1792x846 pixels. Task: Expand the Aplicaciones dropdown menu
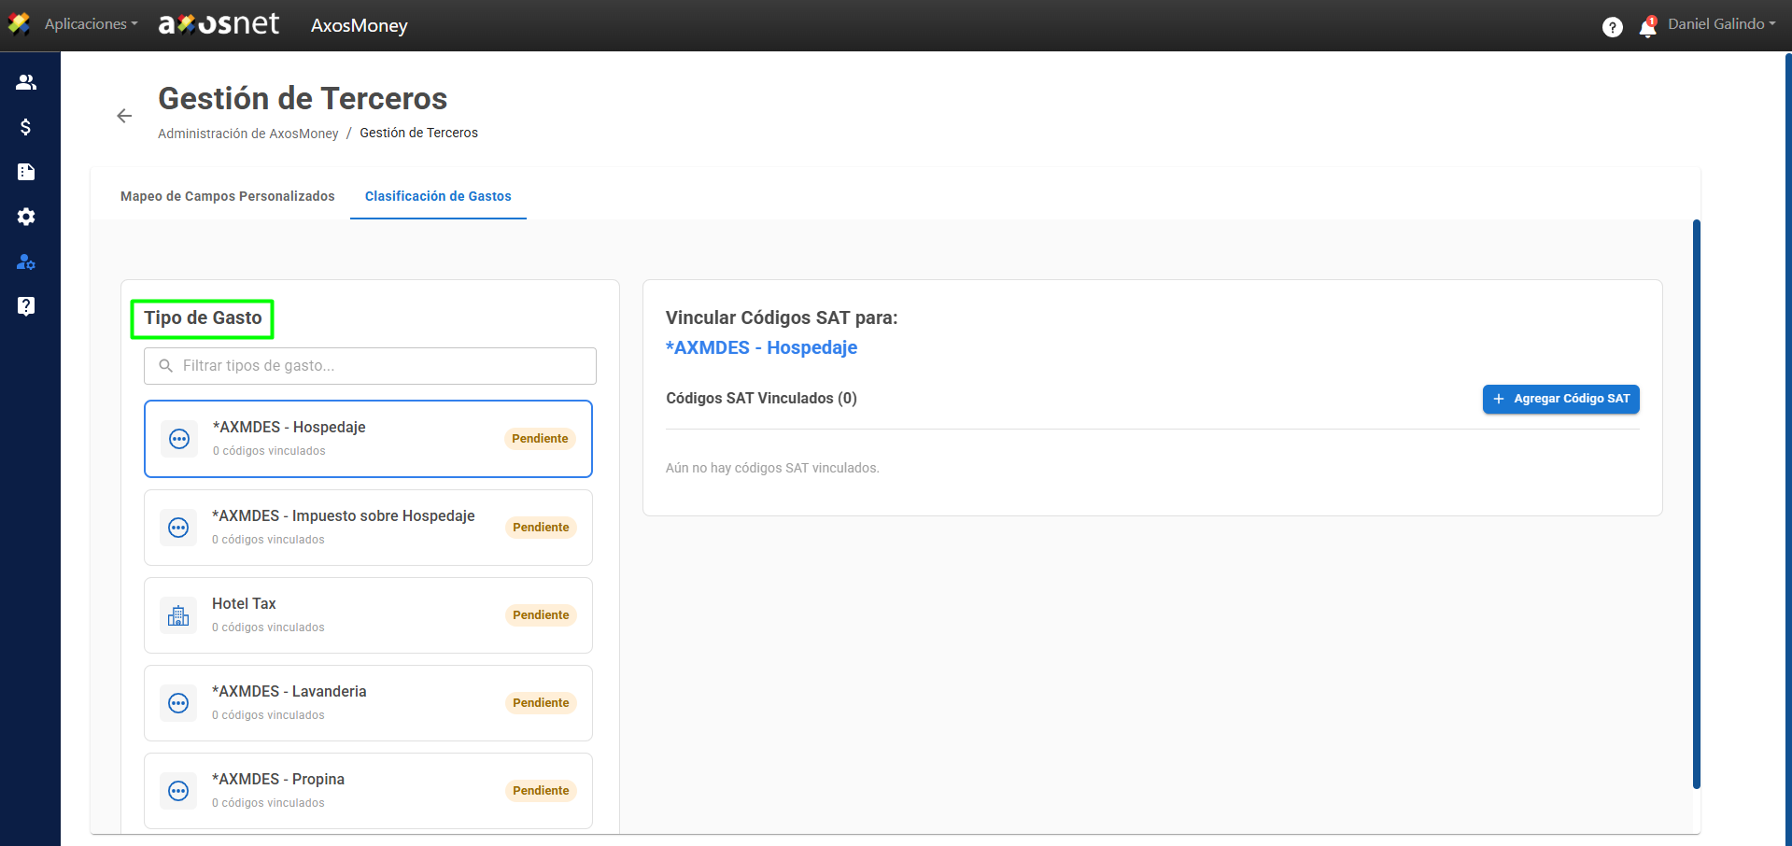91,24
